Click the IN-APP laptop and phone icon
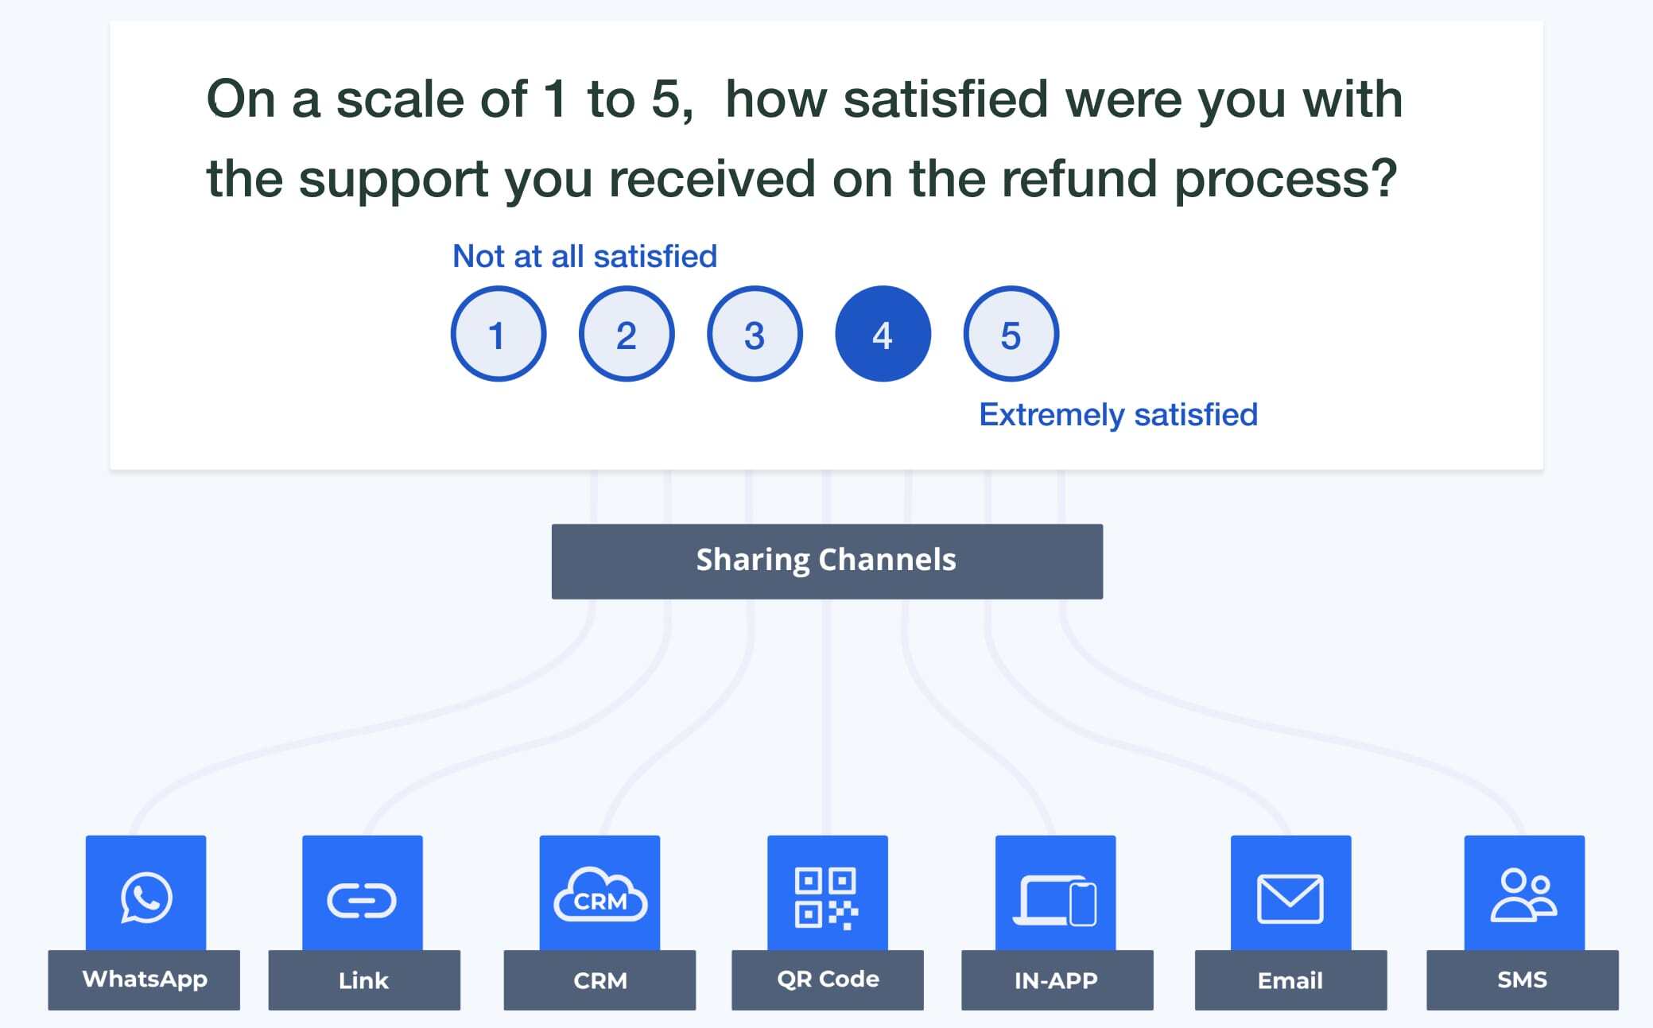 click(1055, 900)
